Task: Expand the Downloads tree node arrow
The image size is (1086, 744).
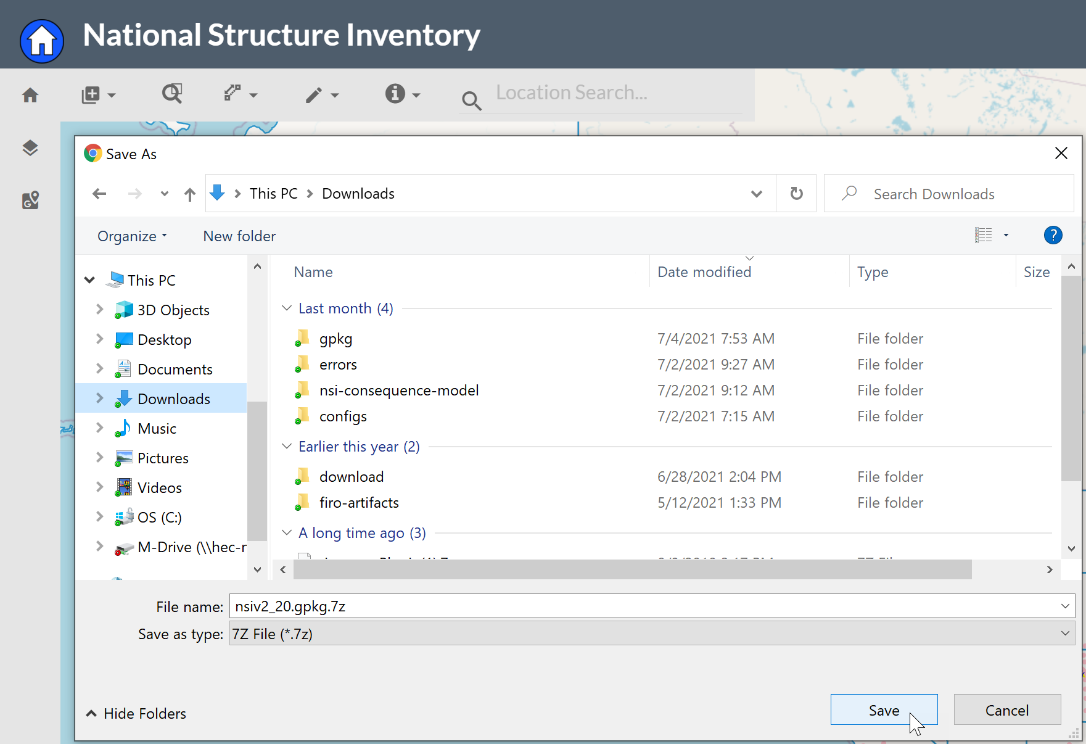Action: pyautogui.click(x=99, y=398)
